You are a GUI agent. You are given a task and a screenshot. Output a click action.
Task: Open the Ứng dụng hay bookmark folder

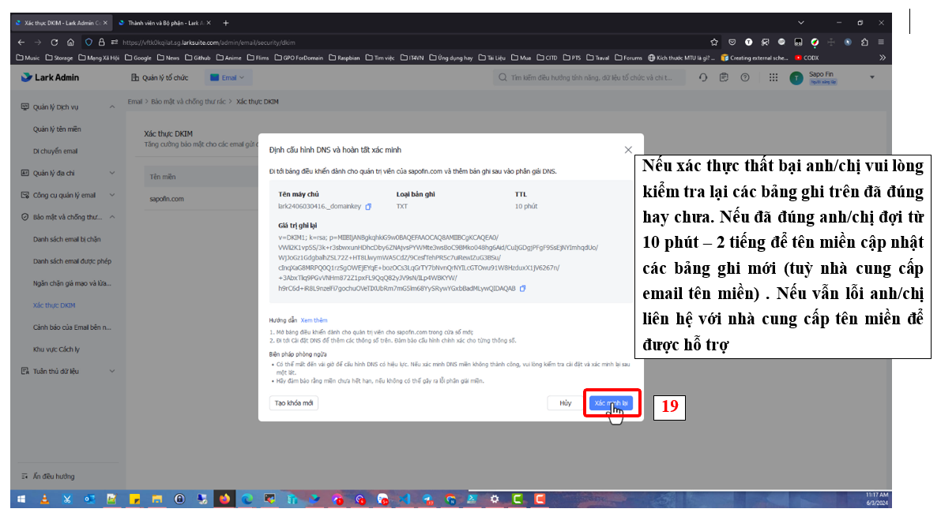[x=450, y=58]
